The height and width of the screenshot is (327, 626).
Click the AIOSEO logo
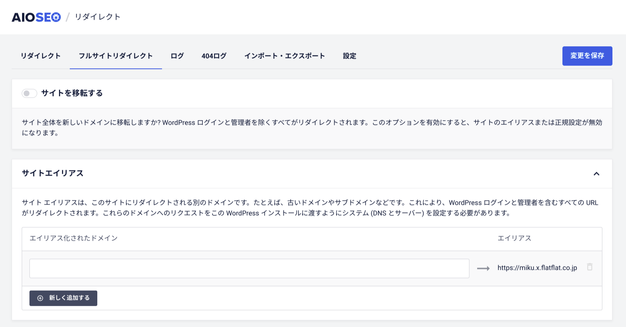[x=36, y=17]
